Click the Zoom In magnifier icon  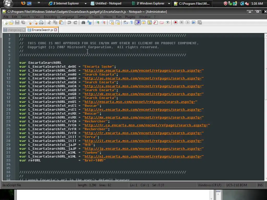click(98, 22)
